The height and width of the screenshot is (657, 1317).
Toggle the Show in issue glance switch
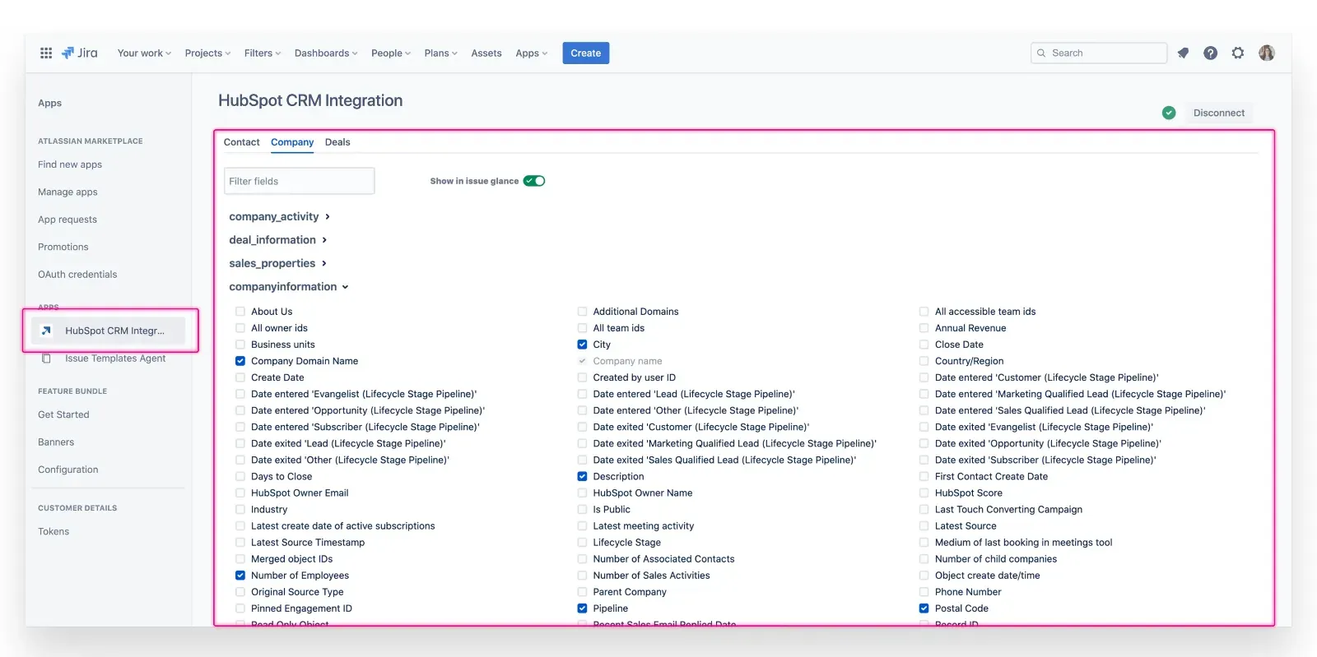point(534,181)
